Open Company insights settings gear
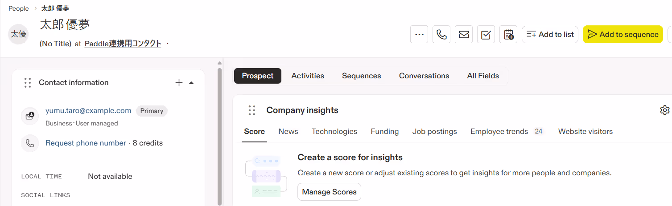 pyautogui.click(x=664, y=110)
